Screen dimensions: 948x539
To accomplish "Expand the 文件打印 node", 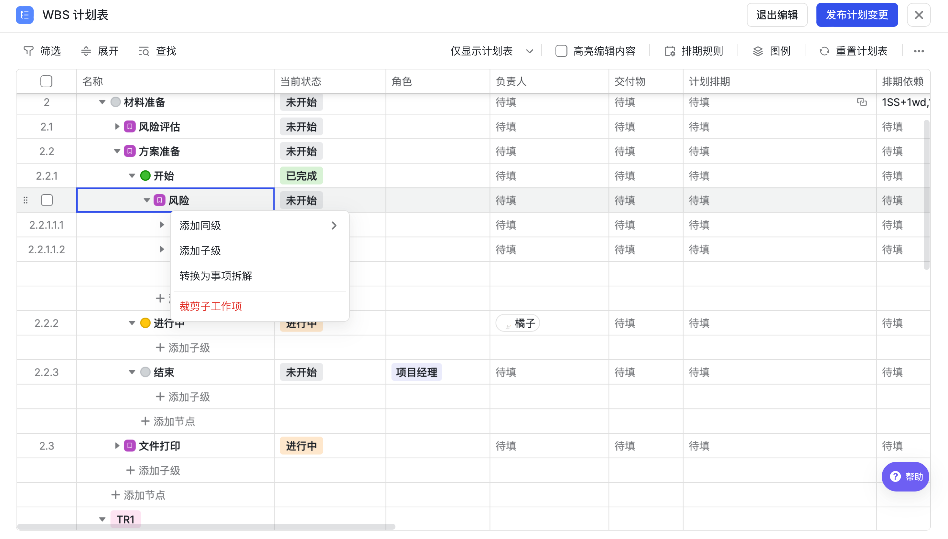I will tap(117, 445).
